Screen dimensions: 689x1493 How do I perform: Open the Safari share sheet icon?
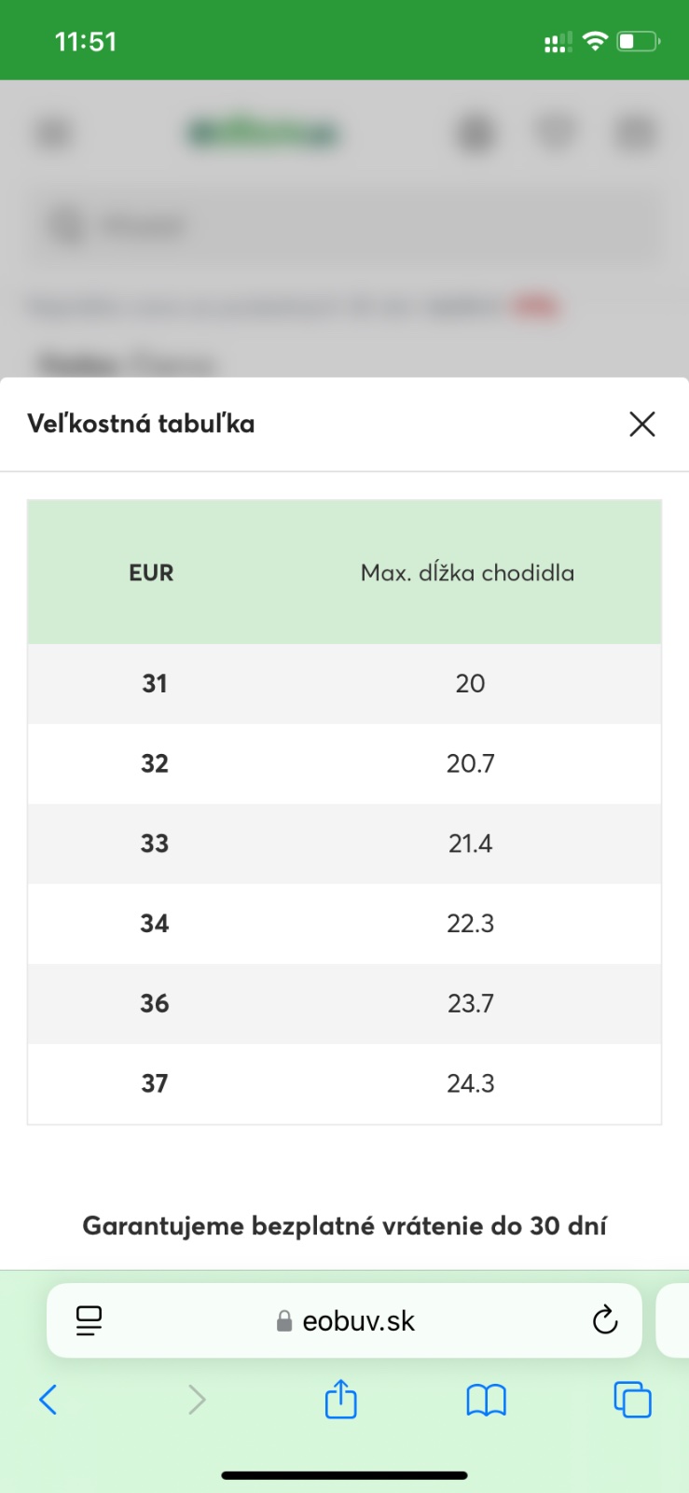(341, 1400)
